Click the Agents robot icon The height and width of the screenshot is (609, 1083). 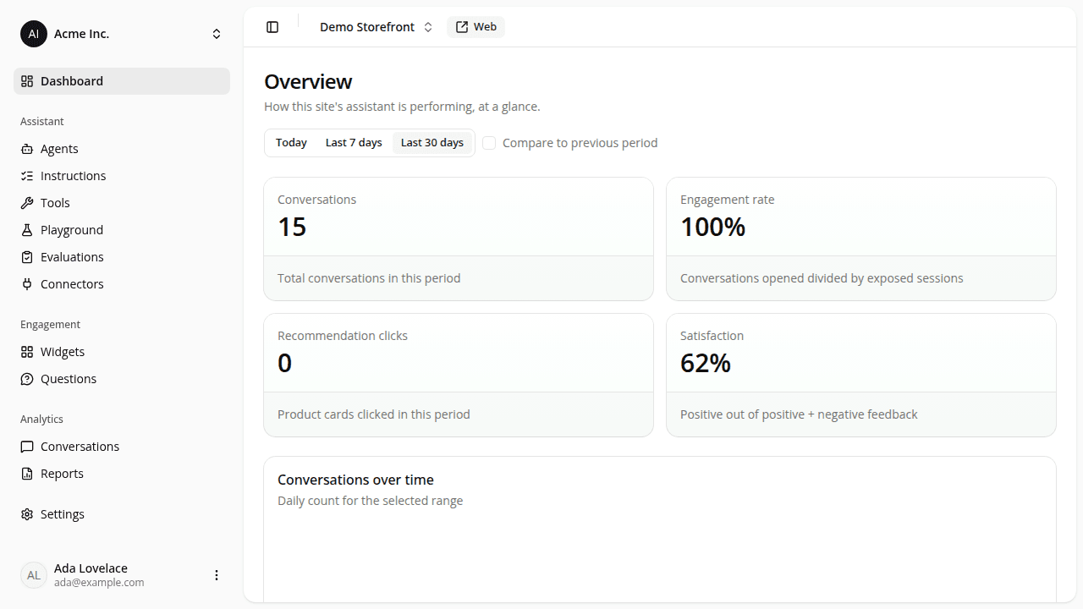27,149
